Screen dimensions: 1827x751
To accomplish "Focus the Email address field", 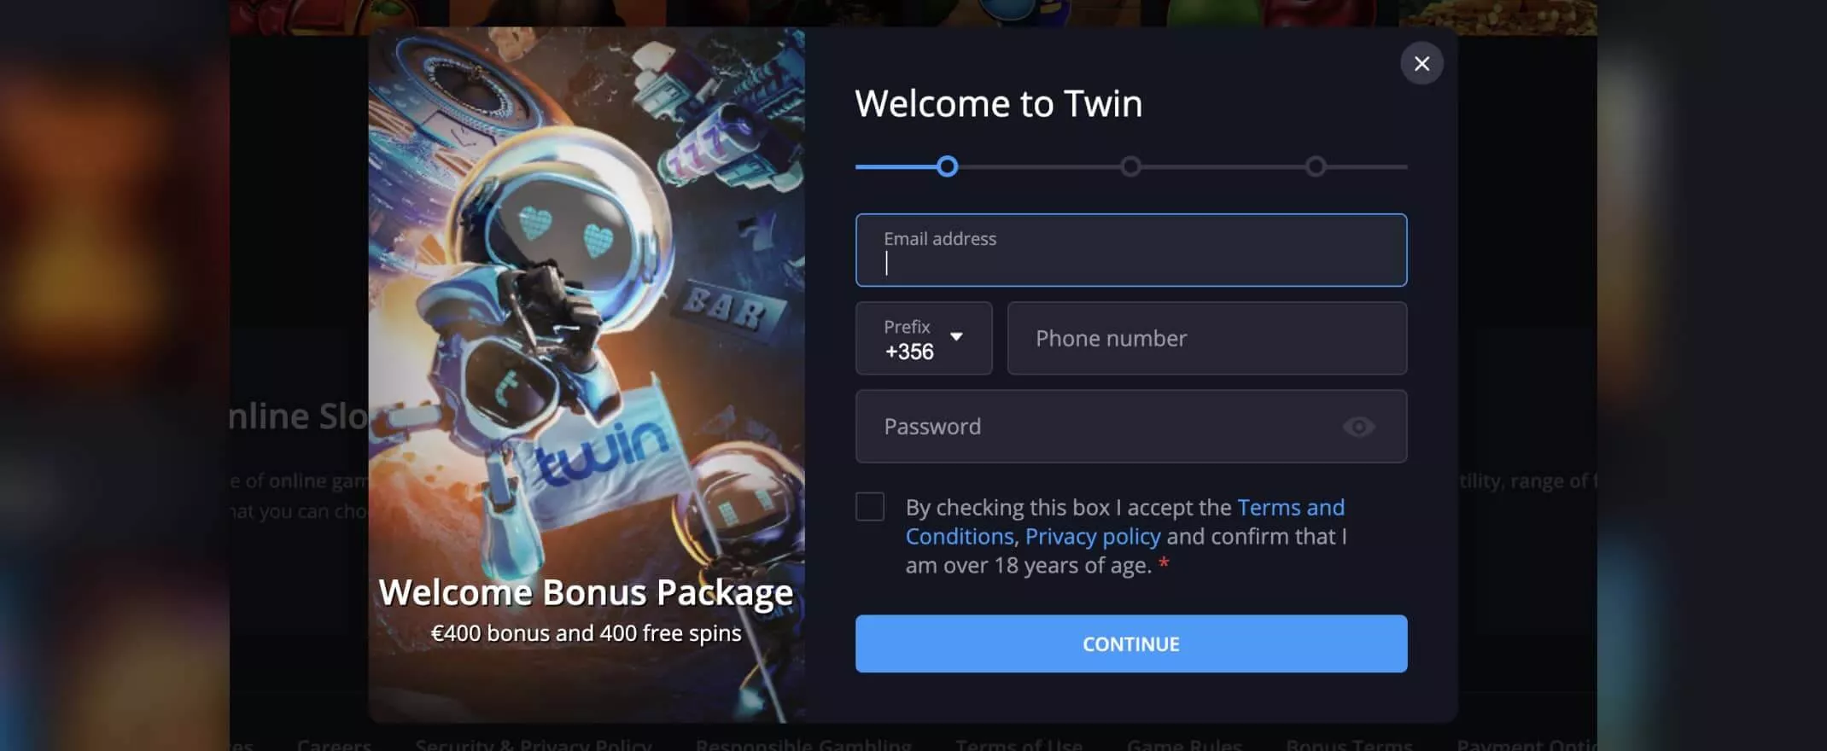I will pyautogui.click(x=1131, y=250).
